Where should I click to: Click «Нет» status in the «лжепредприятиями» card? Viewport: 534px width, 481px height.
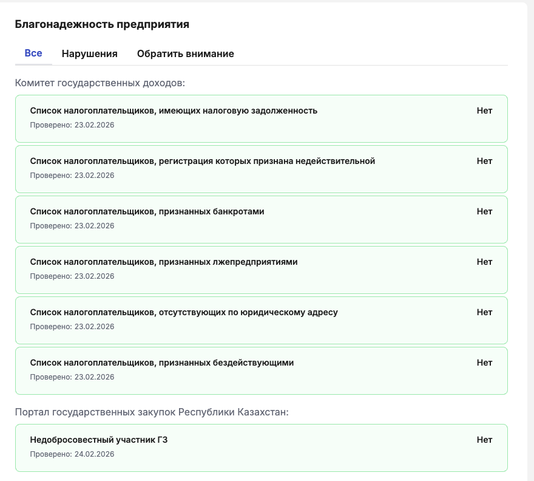pos(484,262)
